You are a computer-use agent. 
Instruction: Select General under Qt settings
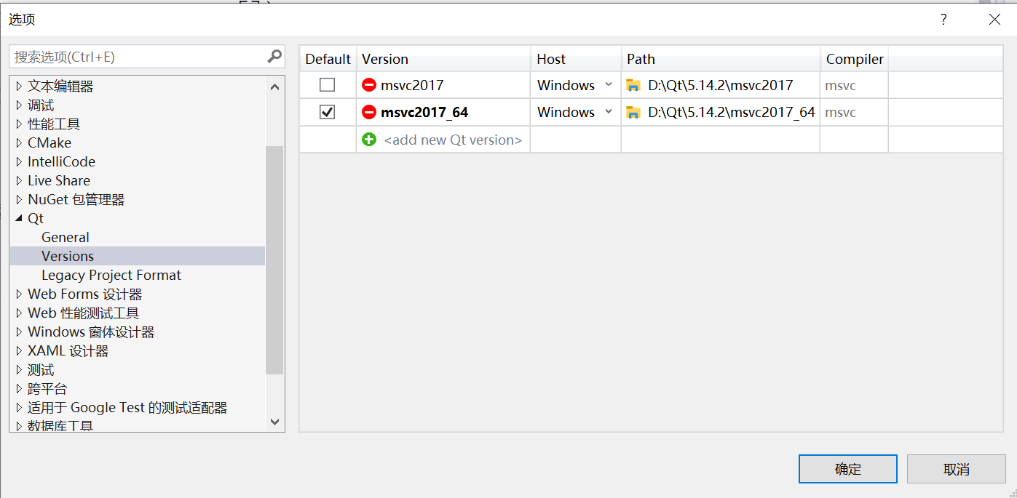[x=65, y=237]
